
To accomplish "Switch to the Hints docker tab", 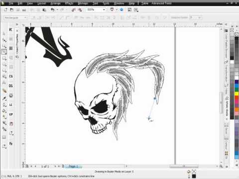I will [x=226, y=89].
